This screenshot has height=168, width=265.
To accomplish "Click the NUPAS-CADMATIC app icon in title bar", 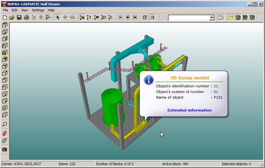I will 4,4.
